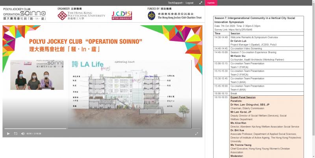Log out using the Logout link
This screenshot has height=158, width=315.
189,3
